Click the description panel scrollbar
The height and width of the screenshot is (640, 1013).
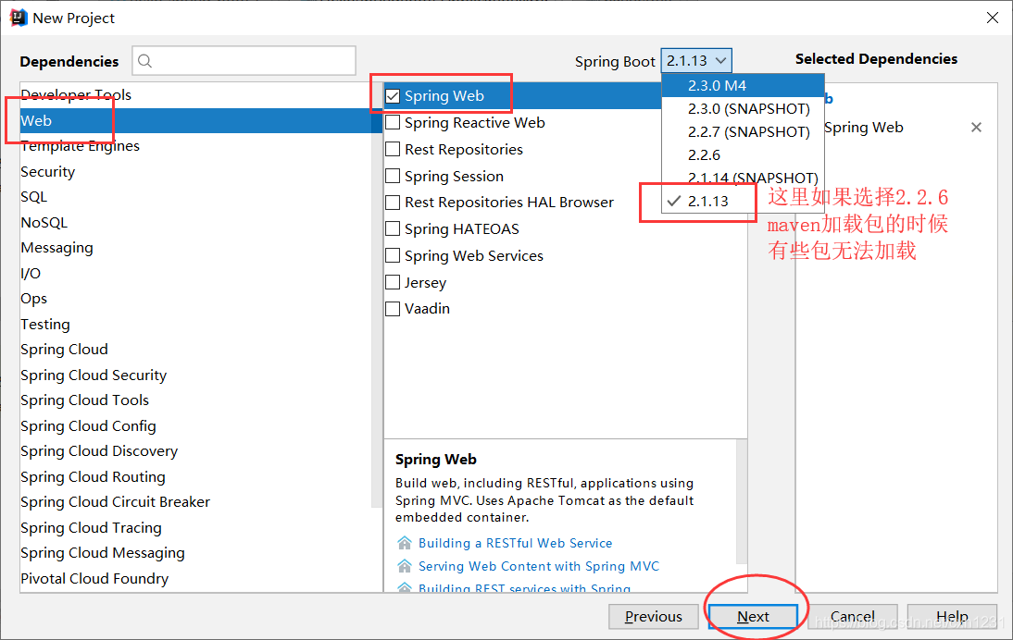coord(742,502)
